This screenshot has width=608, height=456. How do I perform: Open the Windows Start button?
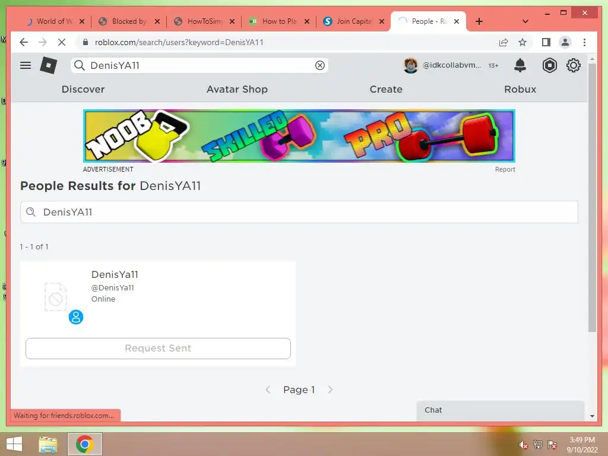(x=14, y=444)
